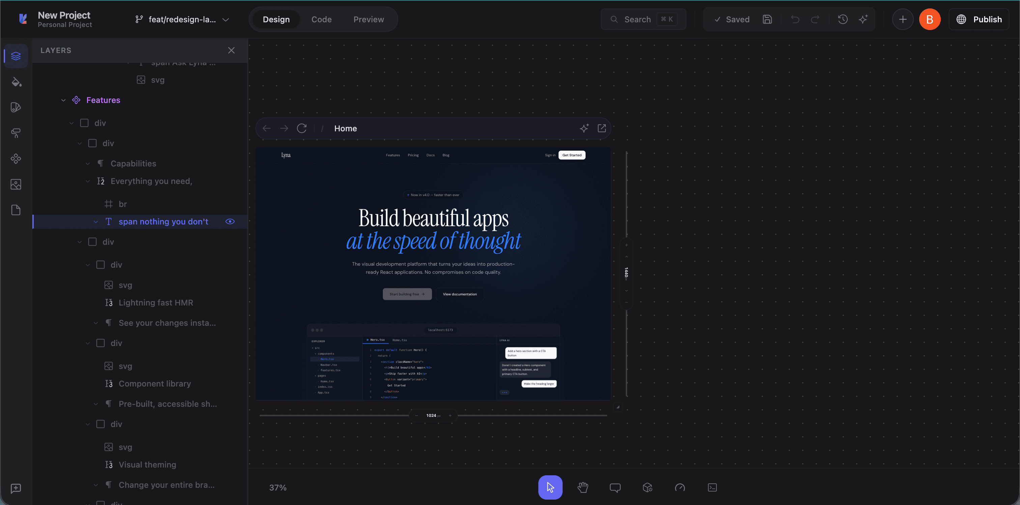Click Docs link in preview navbar
The image size is (1020, 505).
click(x=430, y=155)
